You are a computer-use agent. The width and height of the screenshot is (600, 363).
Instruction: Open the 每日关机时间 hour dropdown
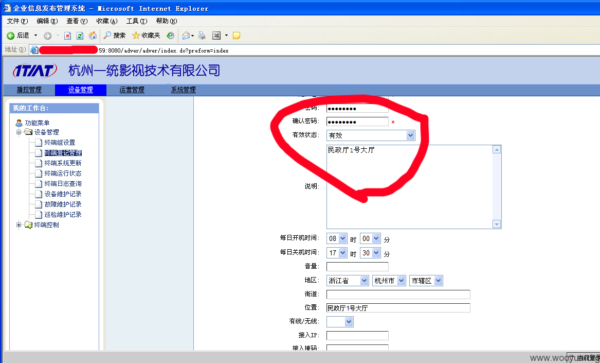(337, 253)
